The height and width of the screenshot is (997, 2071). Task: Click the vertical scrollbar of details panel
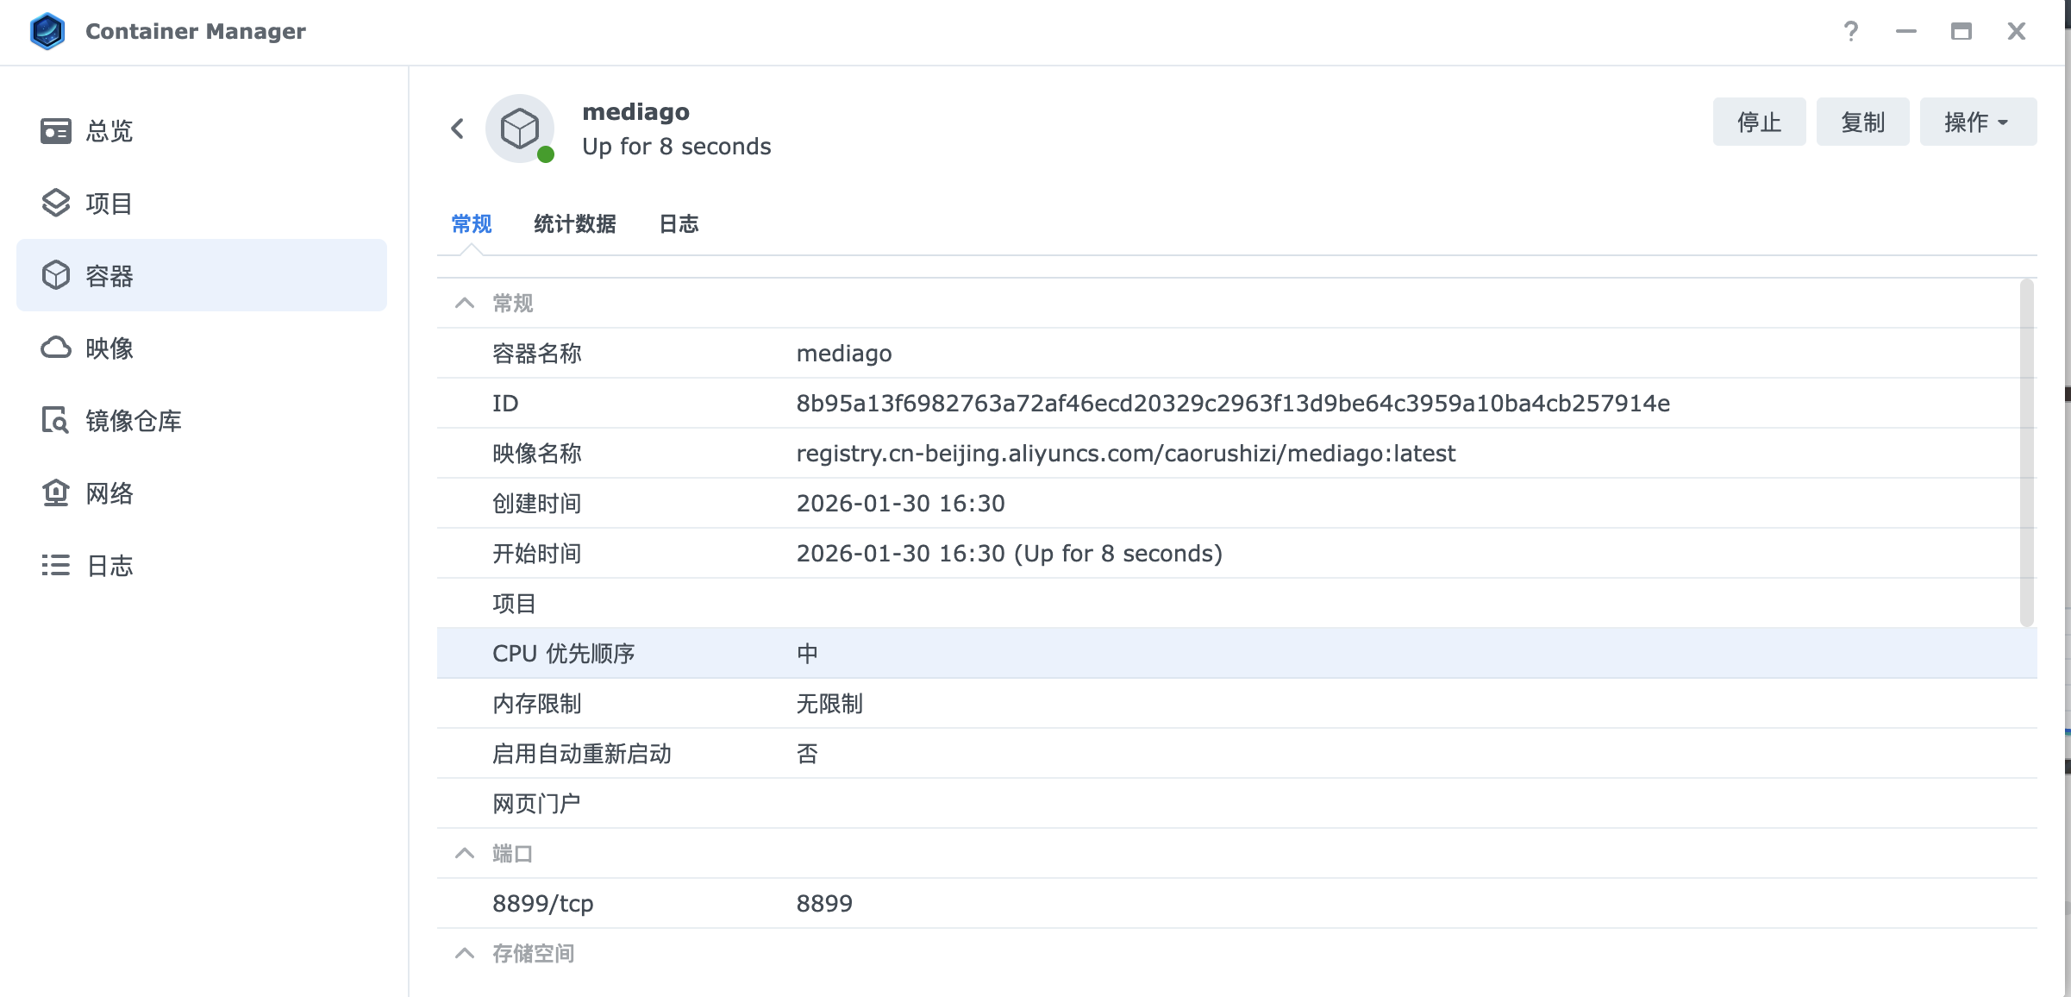pyautogui.click(x=2026, y=453)
